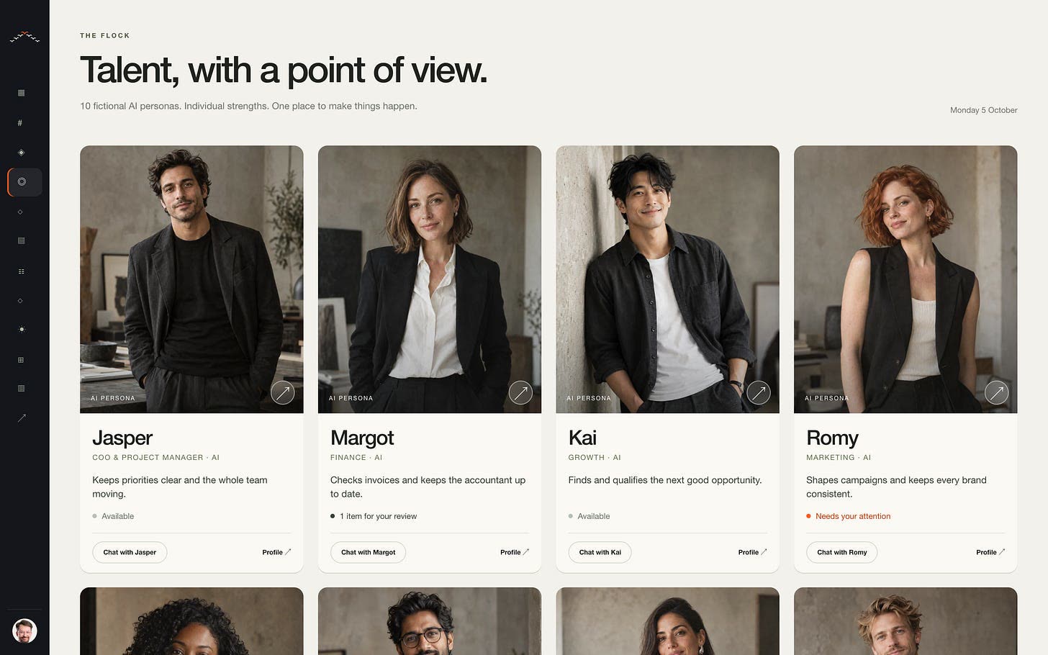Click Kai's portrait photo

pos(667,279)
